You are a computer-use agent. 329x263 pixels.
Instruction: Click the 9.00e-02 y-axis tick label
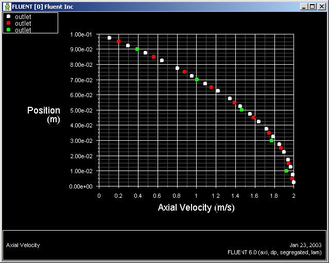coord(81,49)
